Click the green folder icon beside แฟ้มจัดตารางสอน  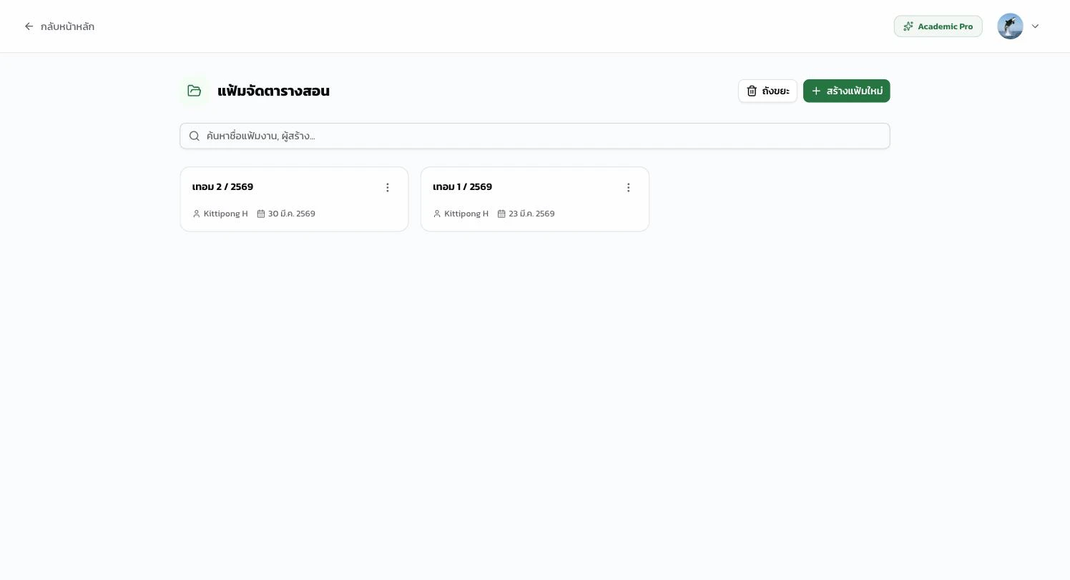point(195,91)
